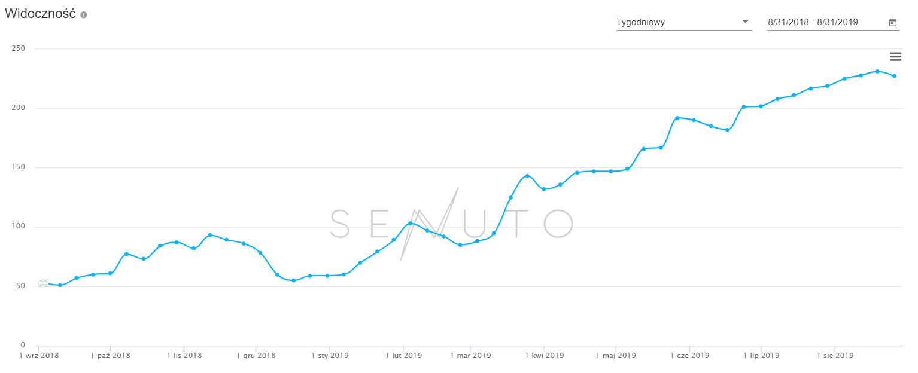
Task: Click the "1 sie 2019" x-axis label
Action: pos(835,356)
